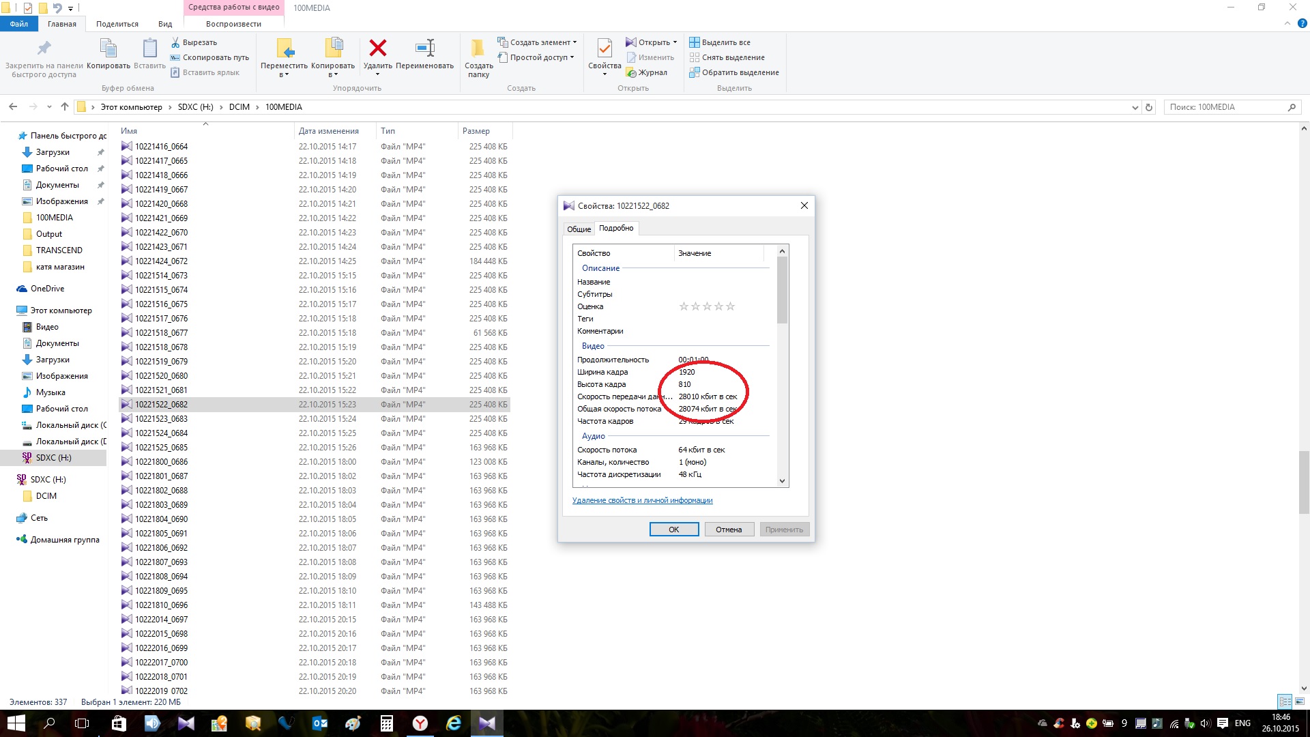Open the address bar history dropdown
The image size is (1310, 737).
(x=1135, y=107)
